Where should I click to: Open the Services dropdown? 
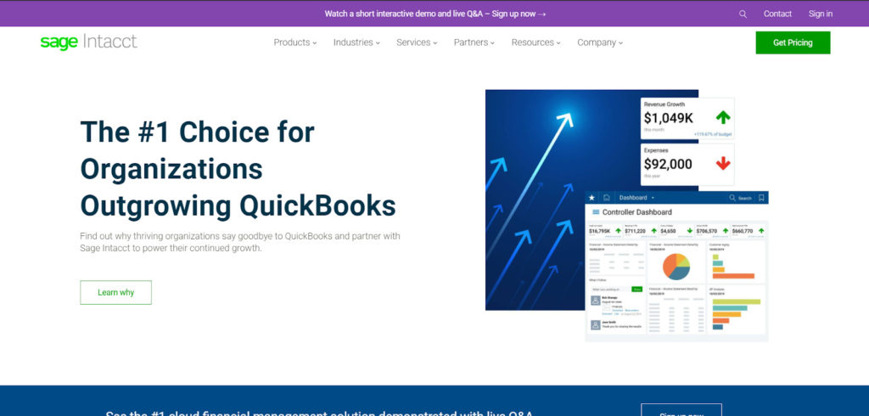click(x=417, y=42)
